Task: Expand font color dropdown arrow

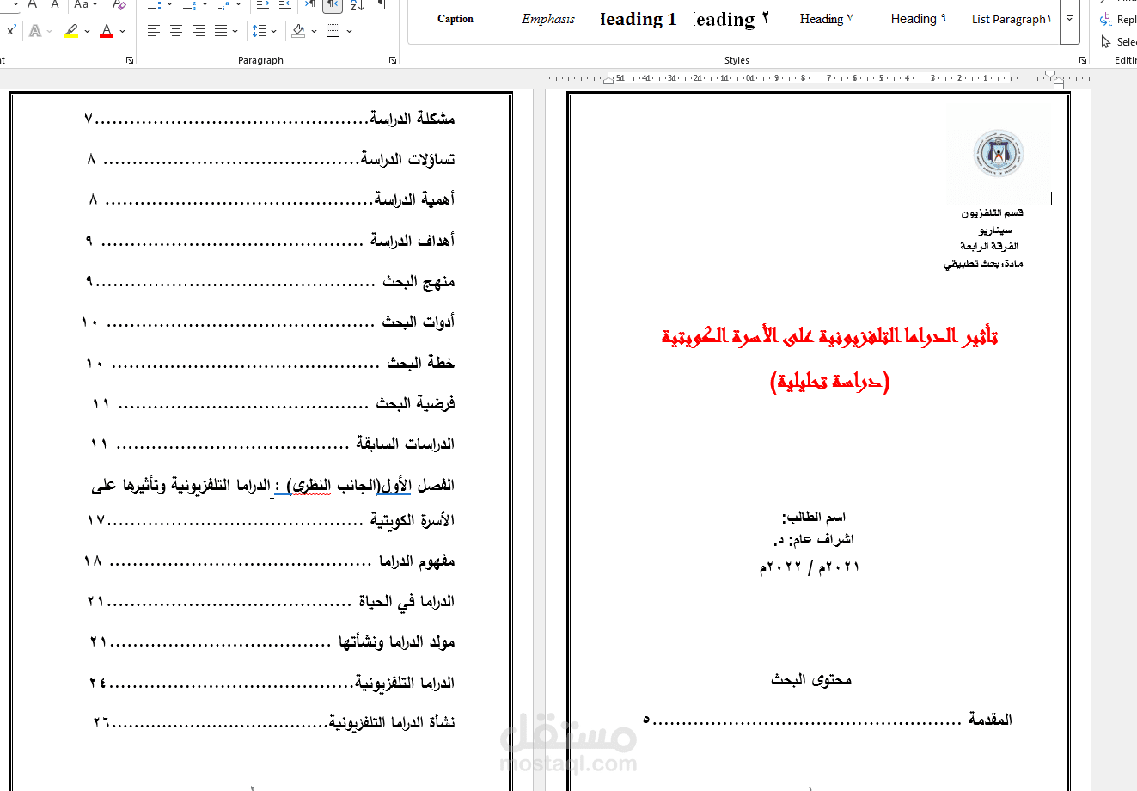Action: 123,31
